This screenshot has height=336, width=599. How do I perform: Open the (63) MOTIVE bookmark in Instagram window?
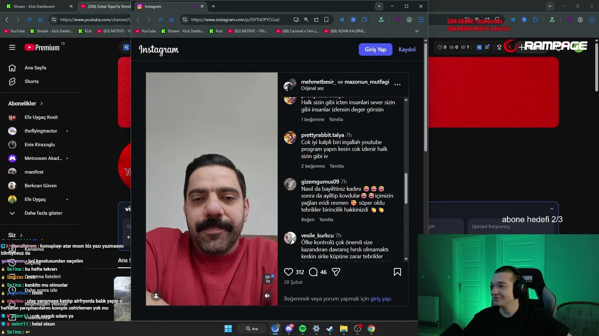point(247,31)
